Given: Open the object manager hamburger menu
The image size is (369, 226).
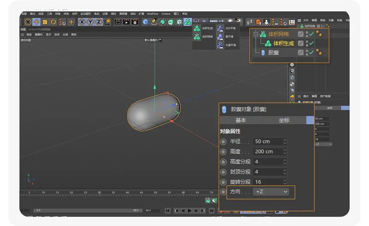Looking at the screenshot, I should pos(299,20).
